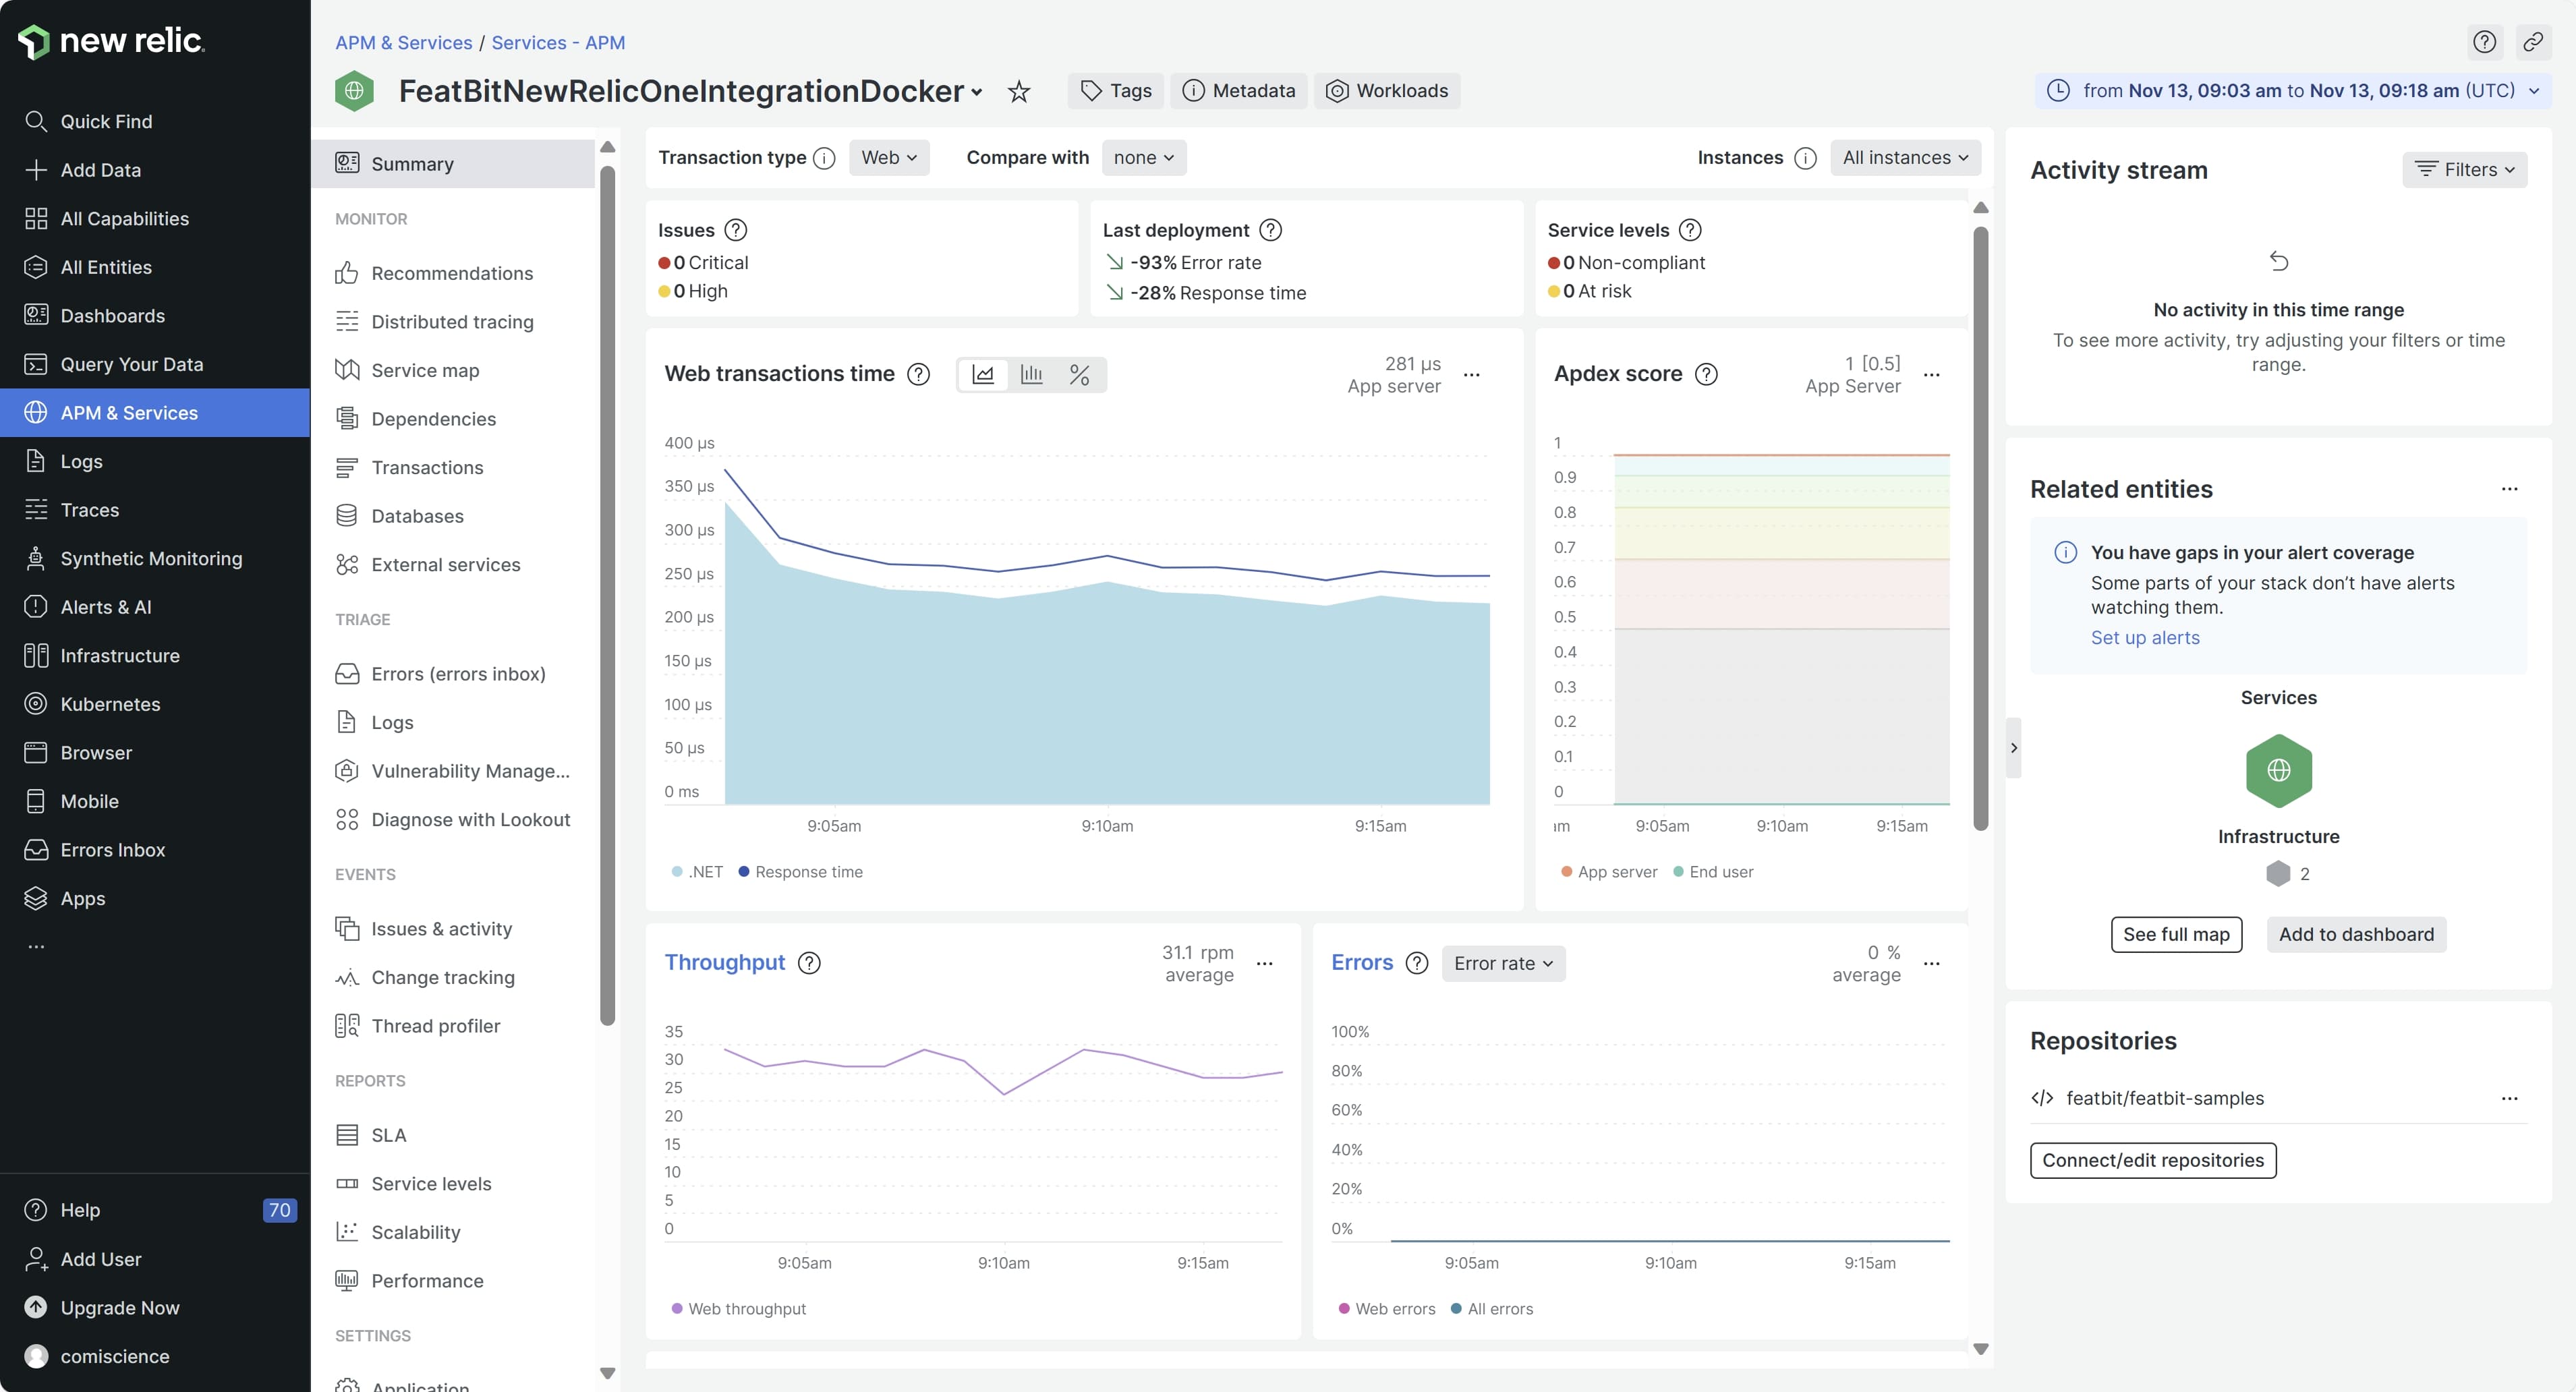This screenshot has width=2576, height=1392.
Task: Open the Apdex score help icon
Action: [x=1707, y=374]
